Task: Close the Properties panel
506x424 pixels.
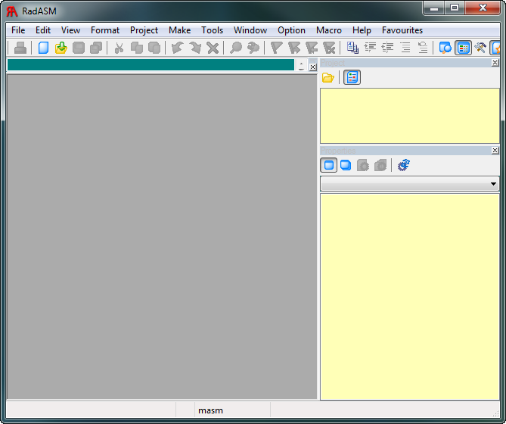Action: coord(495,150)
